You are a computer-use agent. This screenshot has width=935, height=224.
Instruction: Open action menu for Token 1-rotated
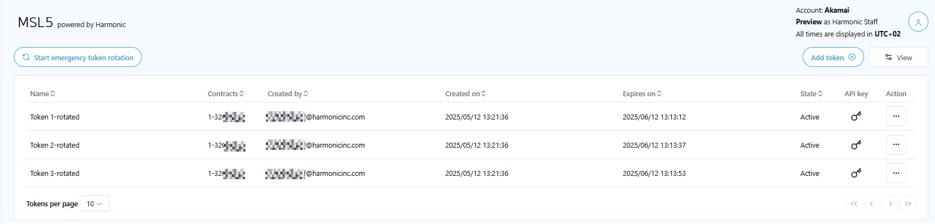[x=896, y=117]
